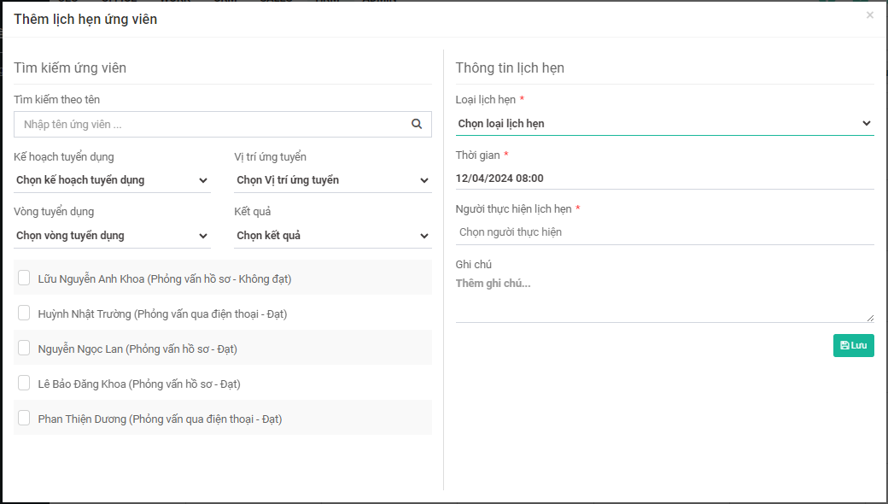The width and height of the screenshot is (888, 504).
Task: Click into the Ghi chú notes textarea
Action: point(664,297)
